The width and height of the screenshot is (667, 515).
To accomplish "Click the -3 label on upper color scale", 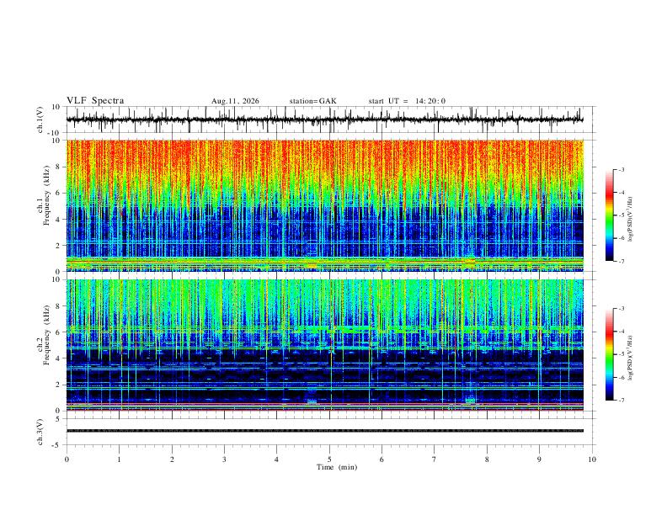I will coord(622,169).
